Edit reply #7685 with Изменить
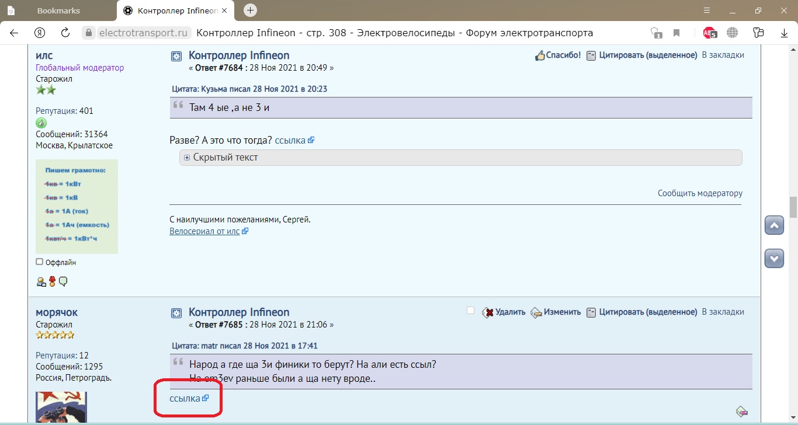Image resolution: width=798 pixels, height=425 pixels. point(556,312)
